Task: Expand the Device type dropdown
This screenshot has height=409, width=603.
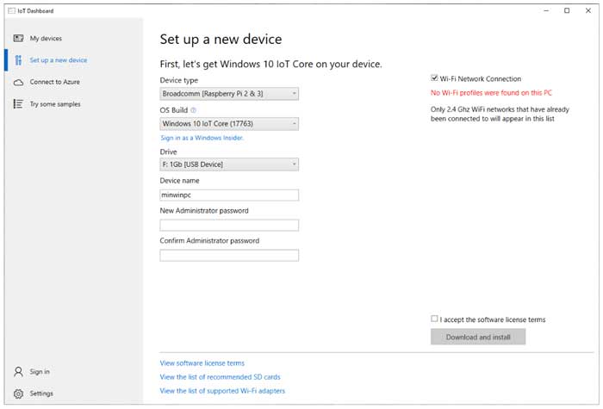Action: pyautogui.click(x=229, y=93)
